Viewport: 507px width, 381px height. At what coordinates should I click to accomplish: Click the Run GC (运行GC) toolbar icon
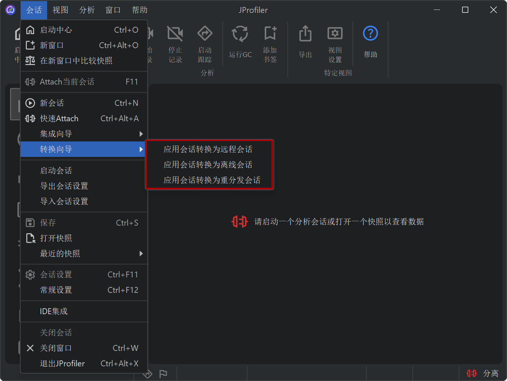(240, 34)
